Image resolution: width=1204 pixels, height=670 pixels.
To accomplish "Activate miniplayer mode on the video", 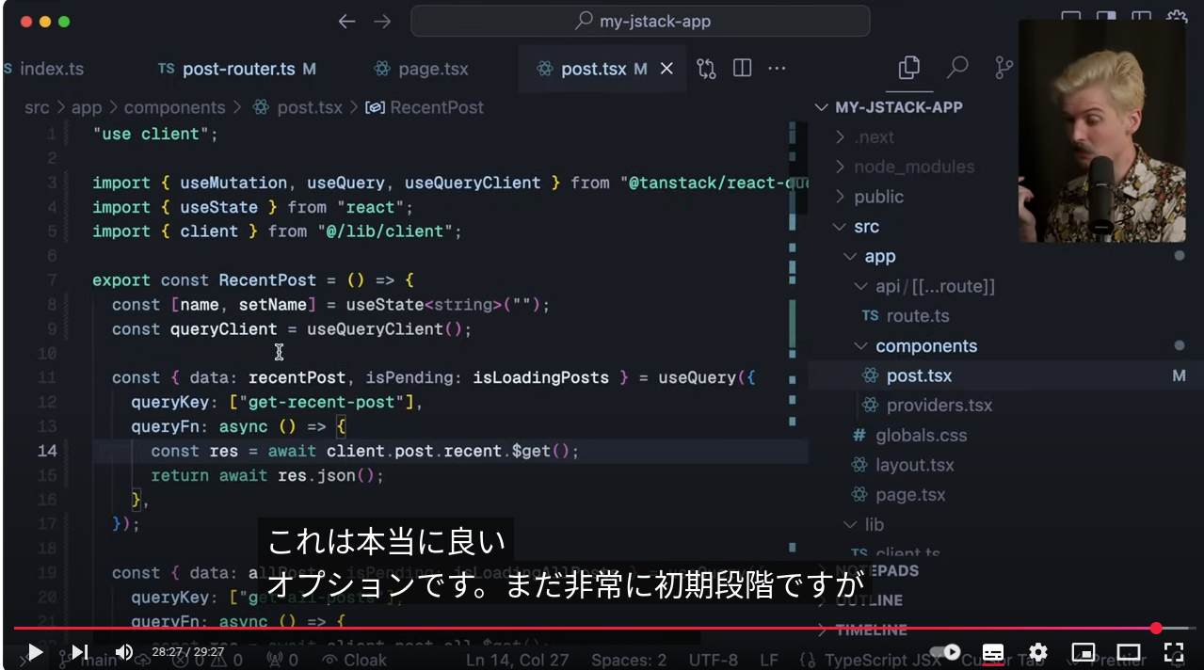I will click(1084, 651).
